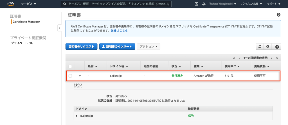Open the account name dropdown

click(223, 4)
